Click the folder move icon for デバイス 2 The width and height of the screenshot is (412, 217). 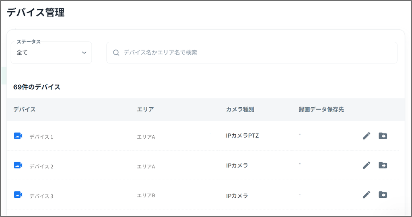[x=383, y=165]
